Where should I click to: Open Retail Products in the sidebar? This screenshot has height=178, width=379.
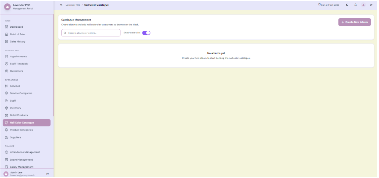click(x=27, y=115)
